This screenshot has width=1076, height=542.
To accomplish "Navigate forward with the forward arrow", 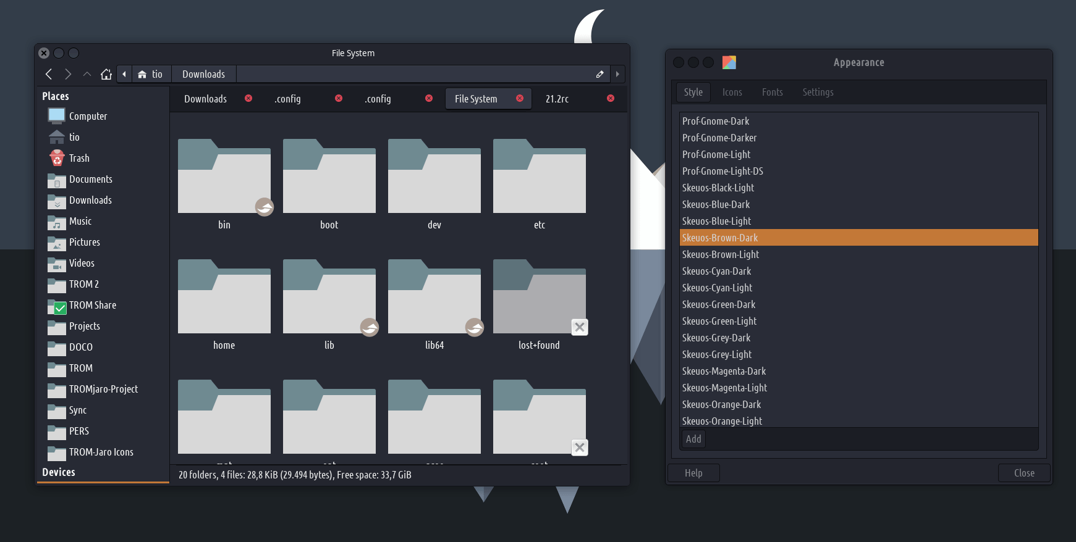I will [68, 74].
